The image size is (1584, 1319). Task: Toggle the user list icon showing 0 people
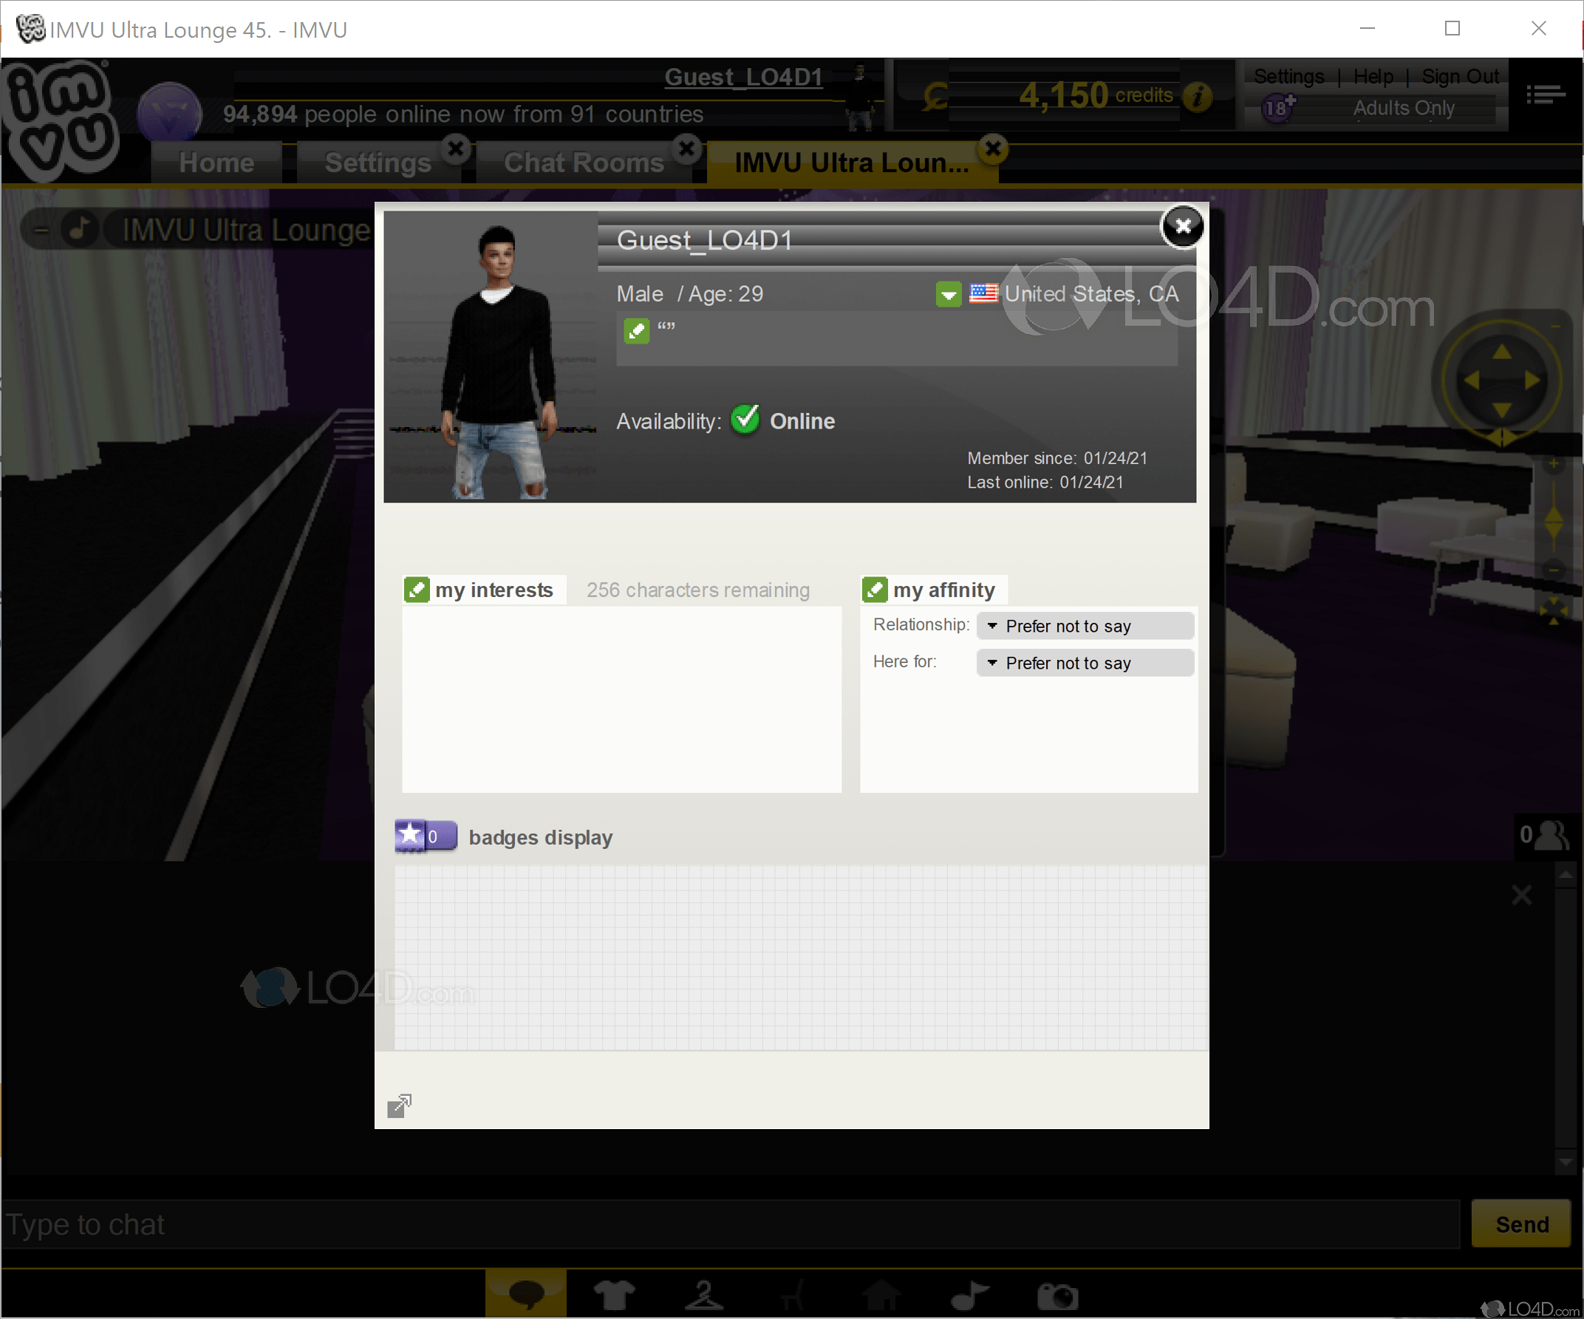1543,834
